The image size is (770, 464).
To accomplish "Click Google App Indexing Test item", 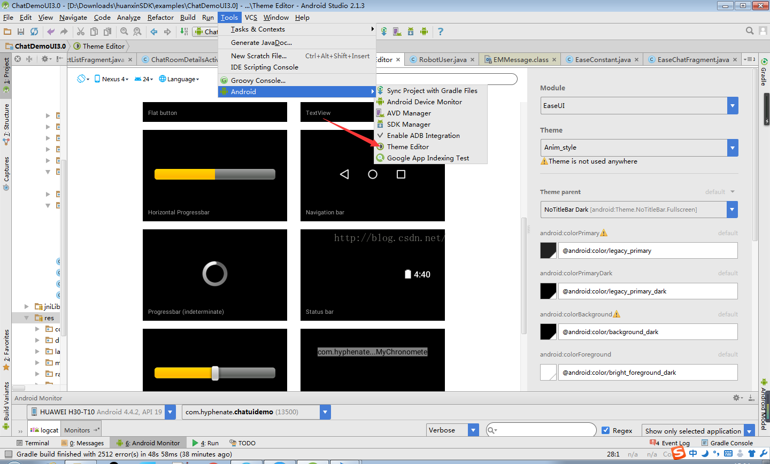I will pyautogui.click(x=431, y=158).
